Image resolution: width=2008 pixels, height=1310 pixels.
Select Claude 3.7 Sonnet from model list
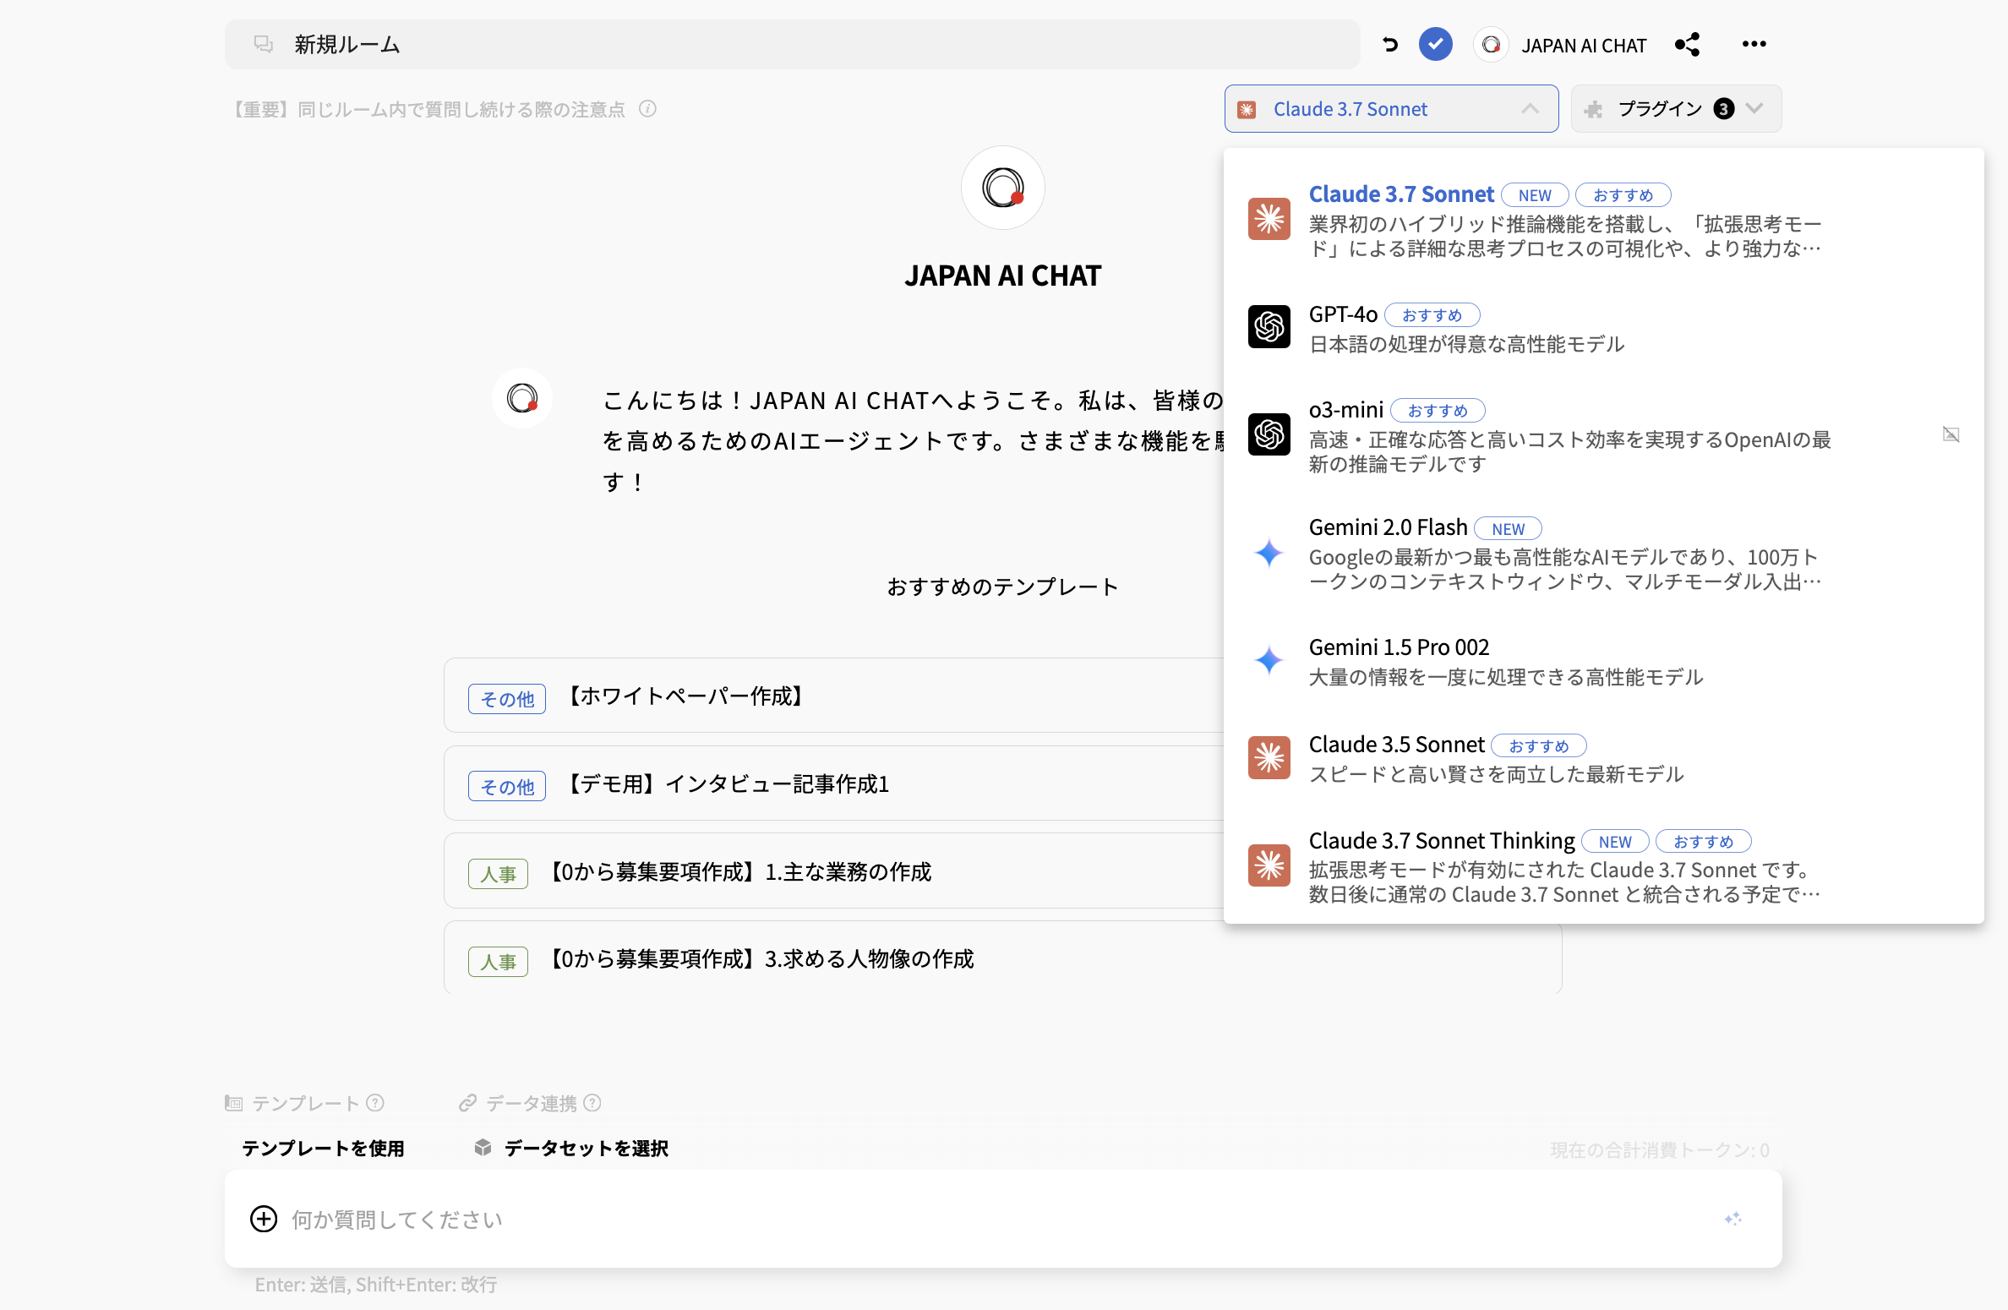point(1603,220)
